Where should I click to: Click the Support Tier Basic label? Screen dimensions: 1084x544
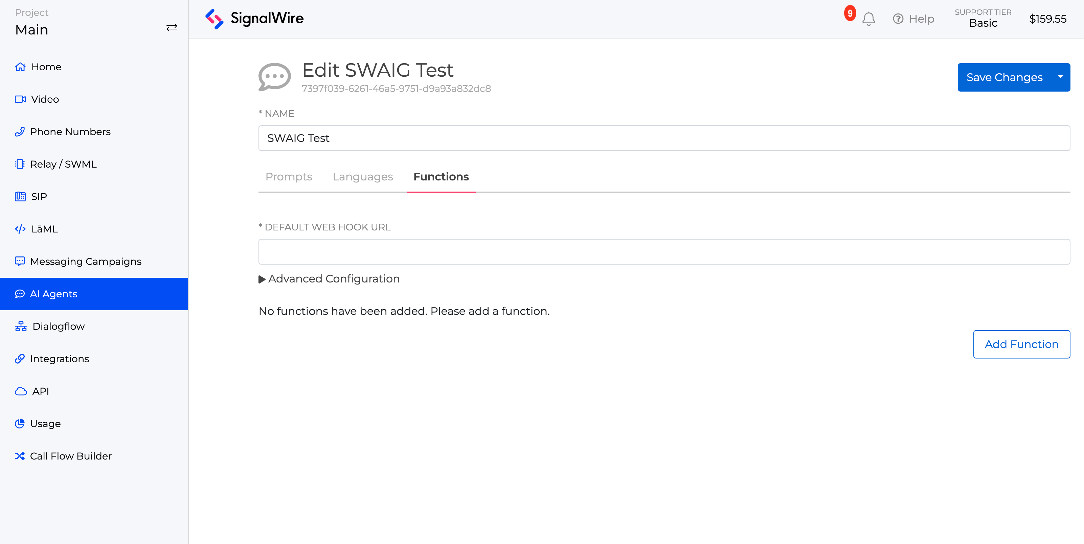pyautogui.click(x=983, y=19)
